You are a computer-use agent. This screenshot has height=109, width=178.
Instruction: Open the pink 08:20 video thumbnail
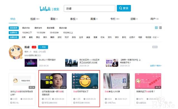[x=148, y=81]
